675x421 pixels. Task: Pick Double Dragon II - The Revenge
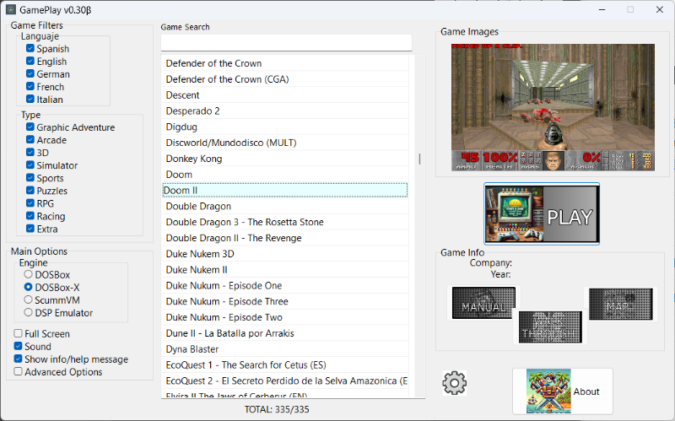[232, 238]
